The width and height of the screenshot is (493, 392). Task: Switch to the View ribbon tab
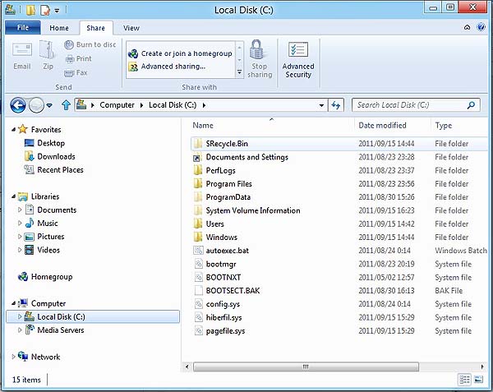click(x=131, y=28)
